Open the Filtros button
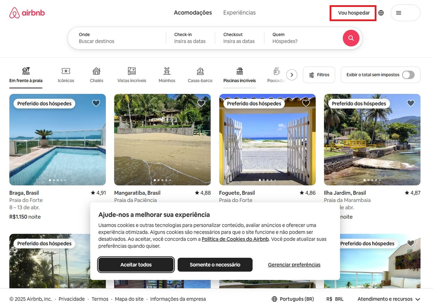The image size is (433, 308). (319, 75)
